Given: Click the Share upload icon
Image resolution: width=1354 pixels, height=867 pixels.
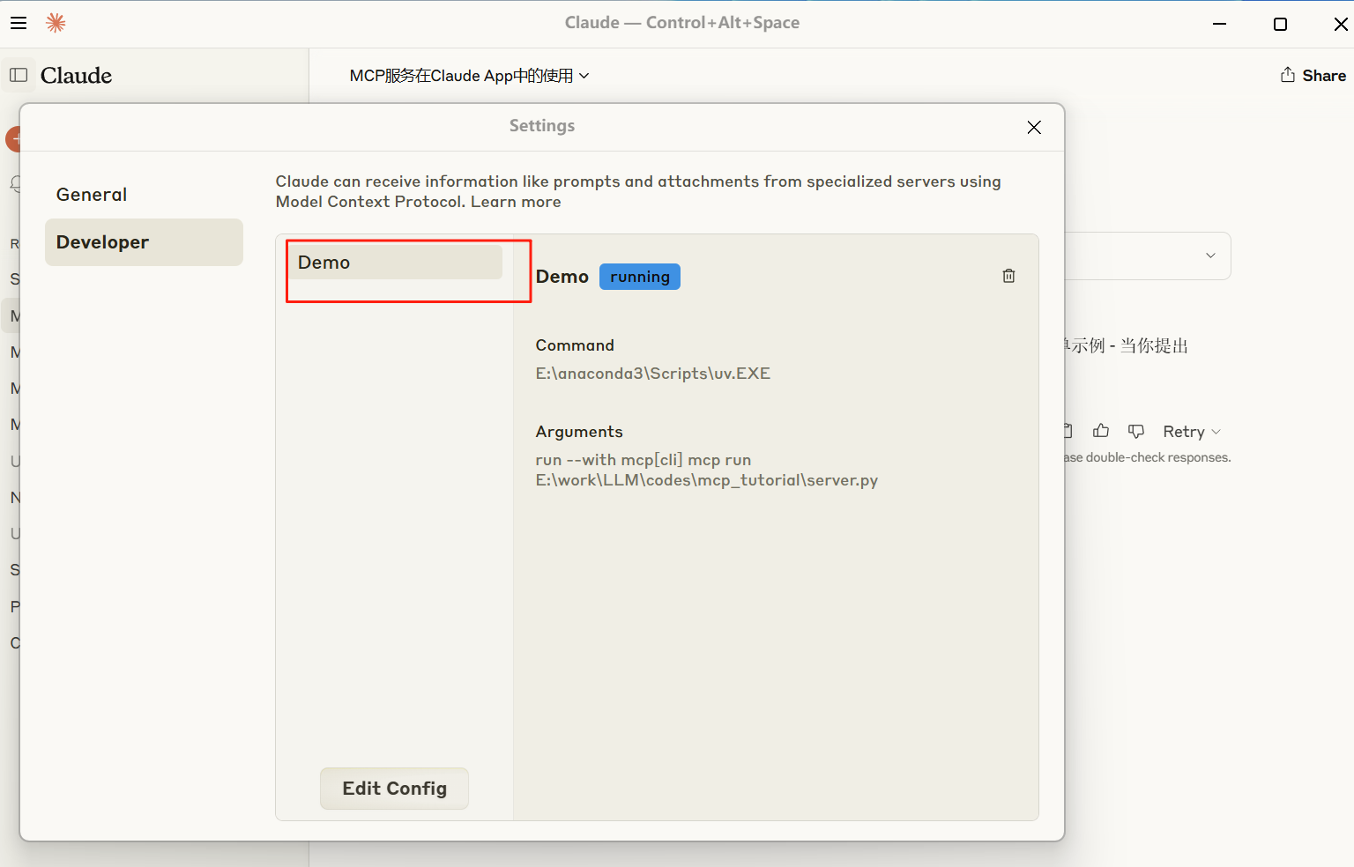Looking at the screenshot, I should [x=1288, y=75].
